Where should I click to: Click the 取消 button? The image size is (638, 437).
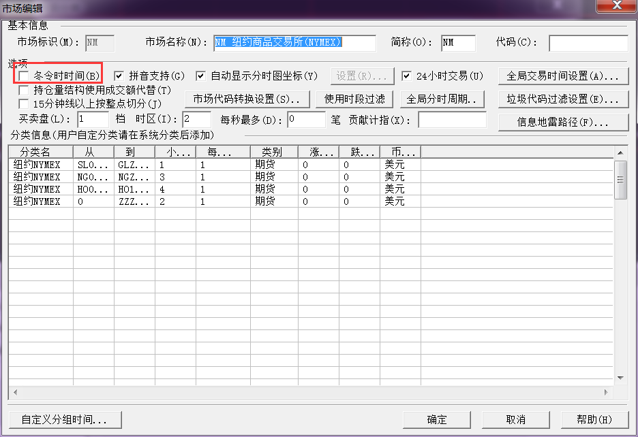click(x=516, y=420)
